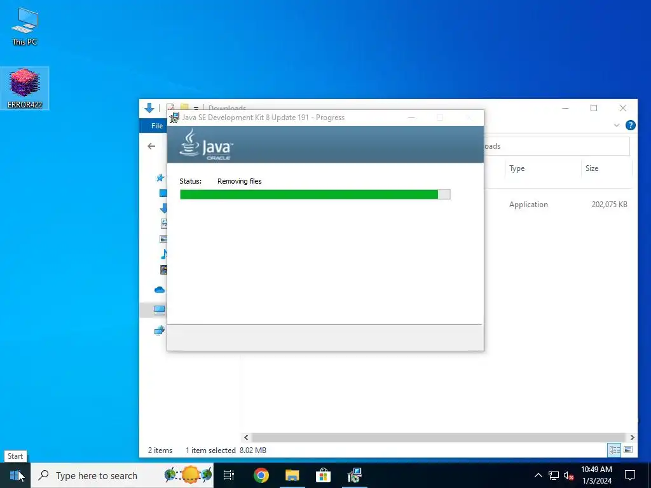Select the ERROR422 desktop shortcut
The width and height of the screenshot is (651, 488).
coord(25,88)
